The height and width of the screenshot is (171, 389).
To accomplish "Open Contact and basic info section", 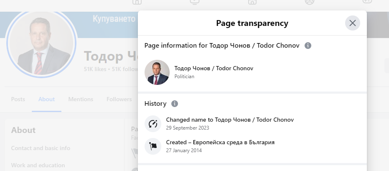I will coord(41,148).
